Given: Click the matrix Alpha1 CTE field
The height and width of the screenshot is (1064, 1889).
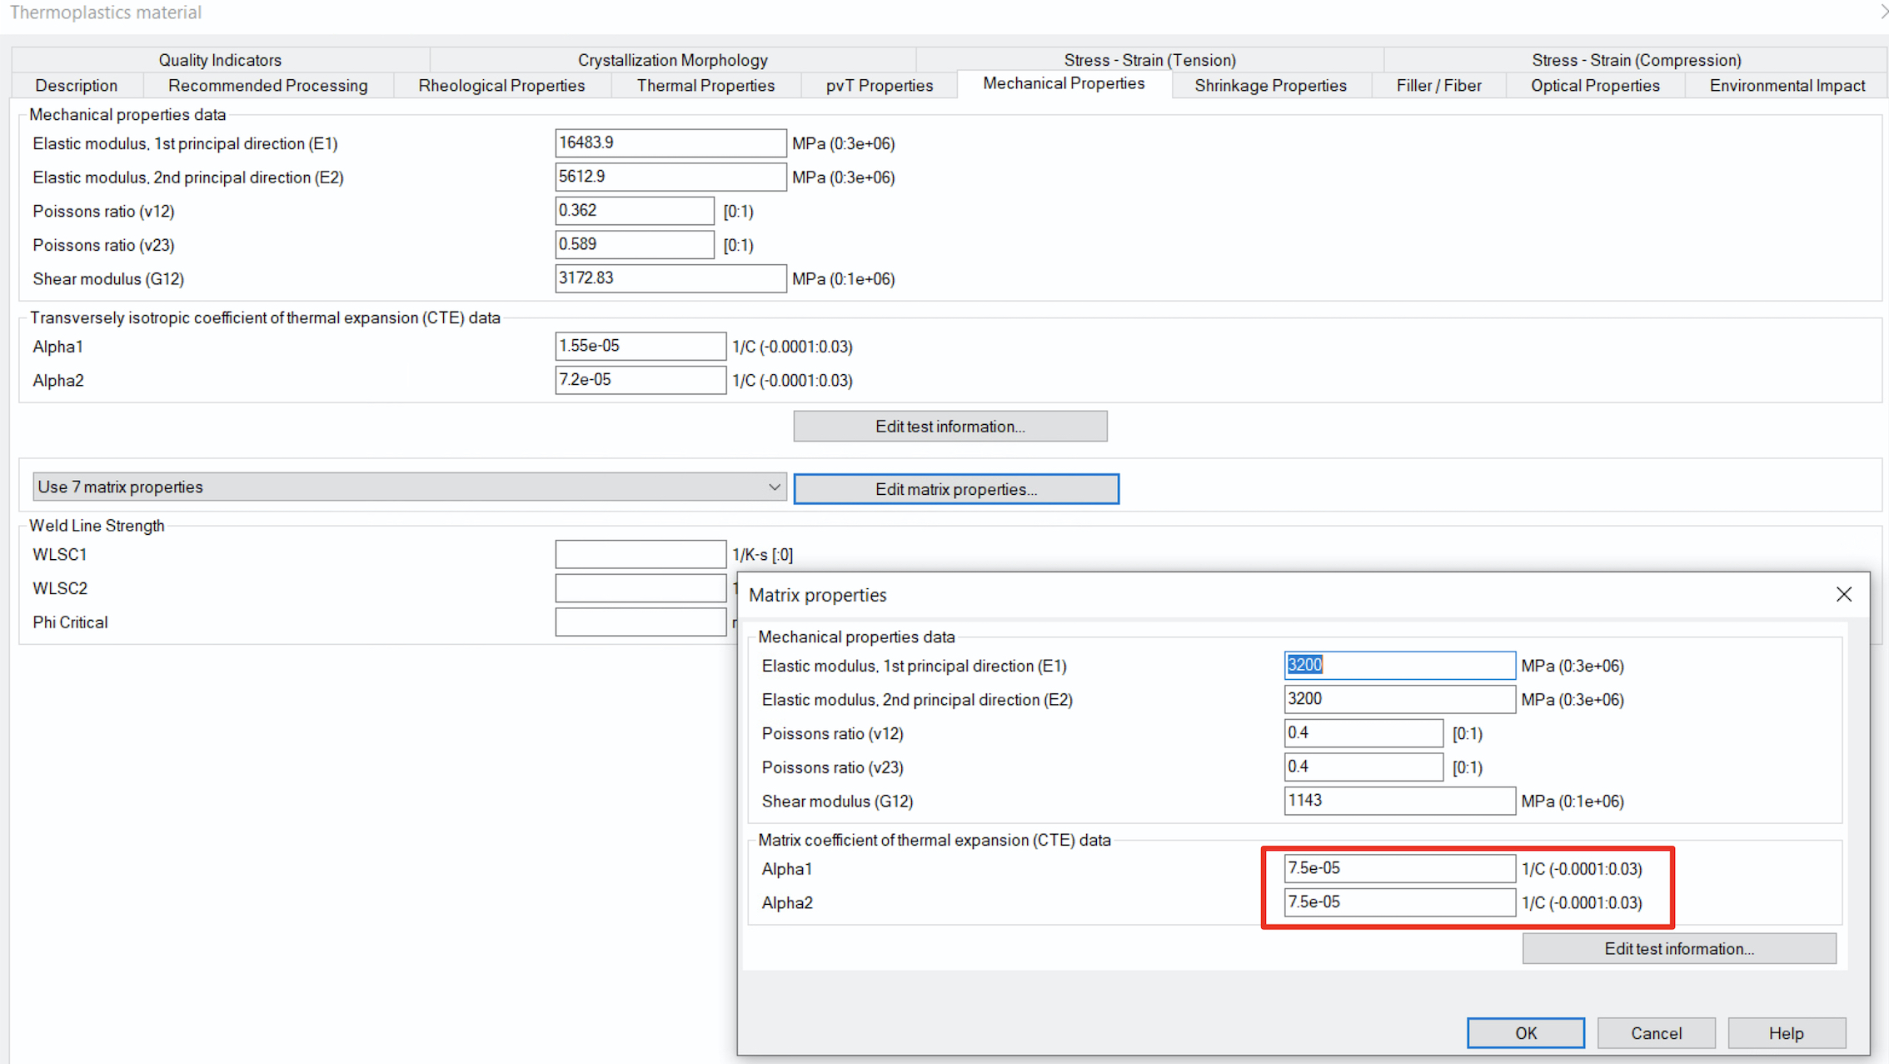Looking at the screenshot, I should pyautogui.click(x=1399, y=868).
